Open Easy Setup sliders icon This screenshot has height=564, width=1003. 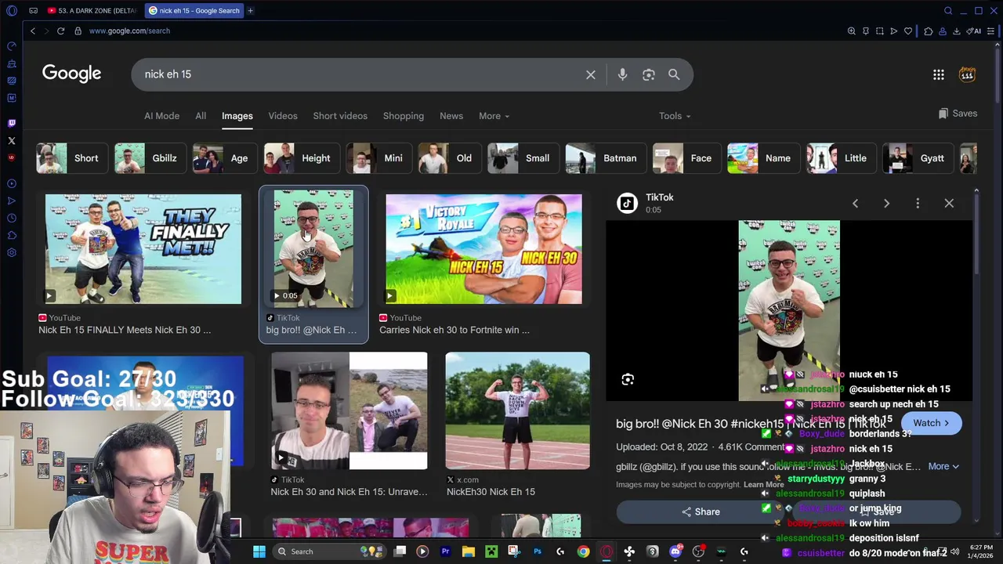point(991,31)
